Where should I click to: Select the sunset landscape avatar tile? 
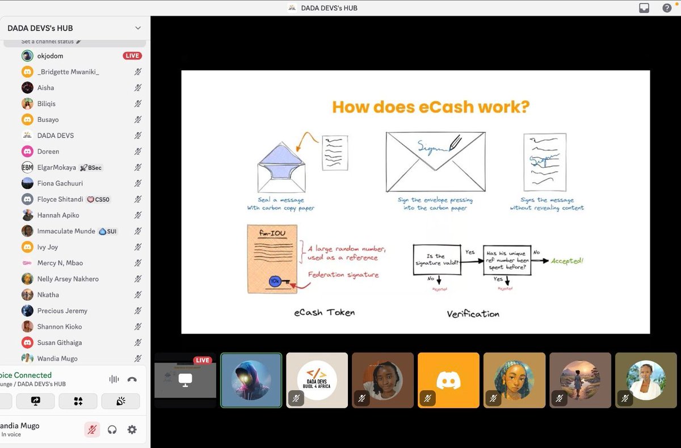[x=580, y=380]
